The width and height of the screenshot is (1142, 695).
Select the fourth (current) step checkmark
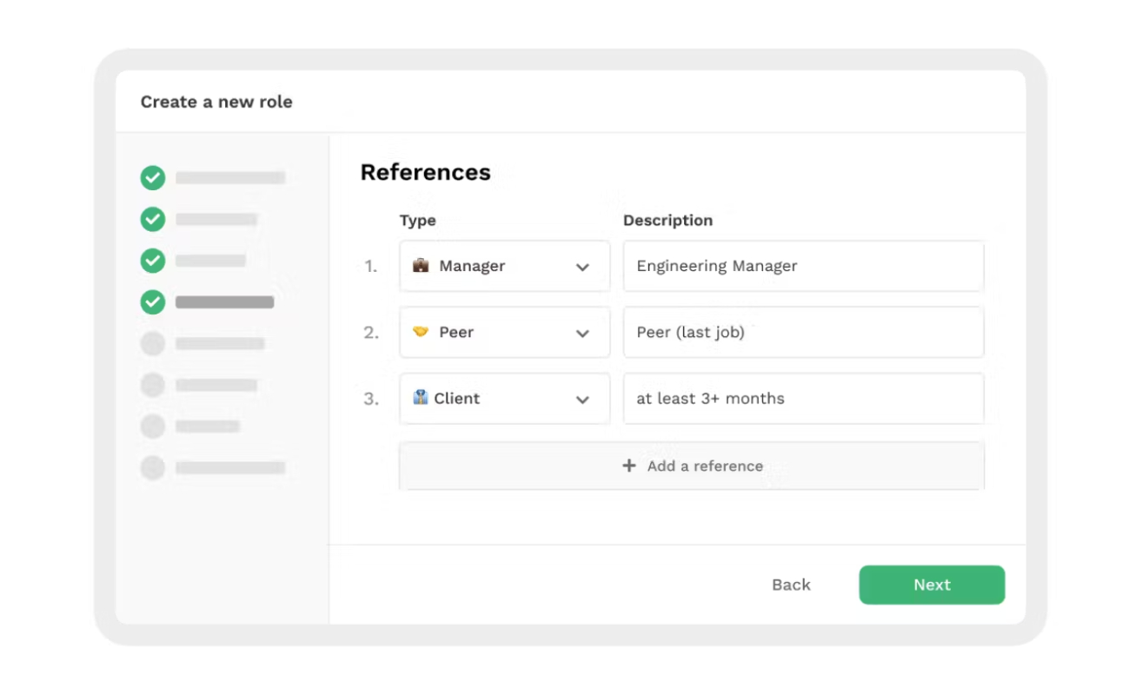click(153, 302)
